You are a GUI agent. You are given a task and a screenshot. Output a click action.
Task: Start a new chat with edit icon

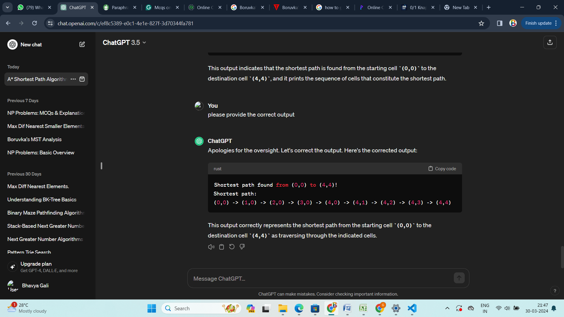click(82, 44)
